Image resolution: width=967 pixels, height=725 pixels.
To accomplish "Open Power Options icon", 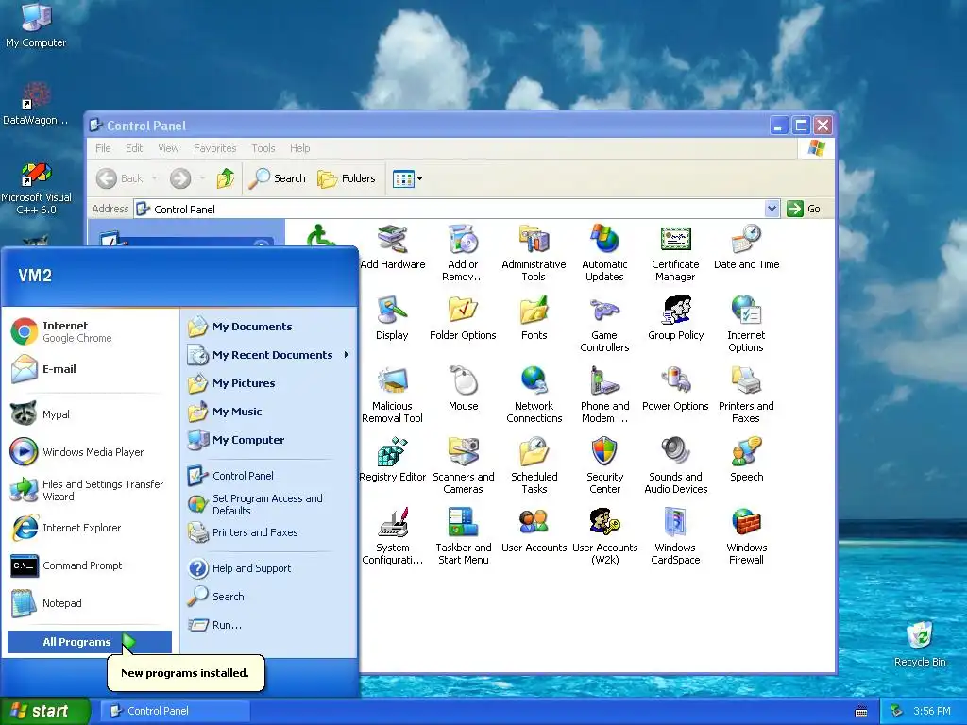I will coord(675,389).
